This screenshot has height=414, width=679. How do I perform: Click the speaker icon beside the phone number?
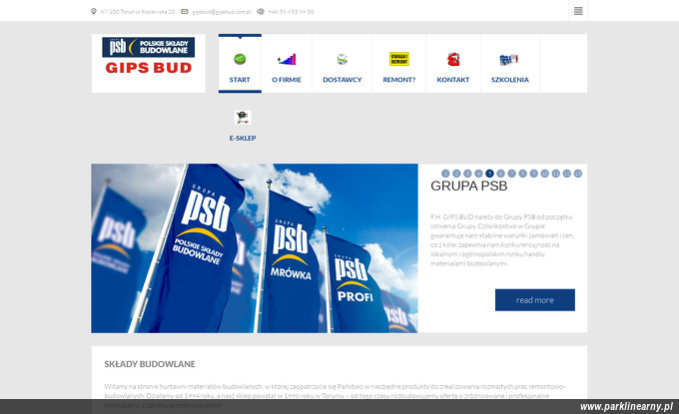(x=261, y=11)
